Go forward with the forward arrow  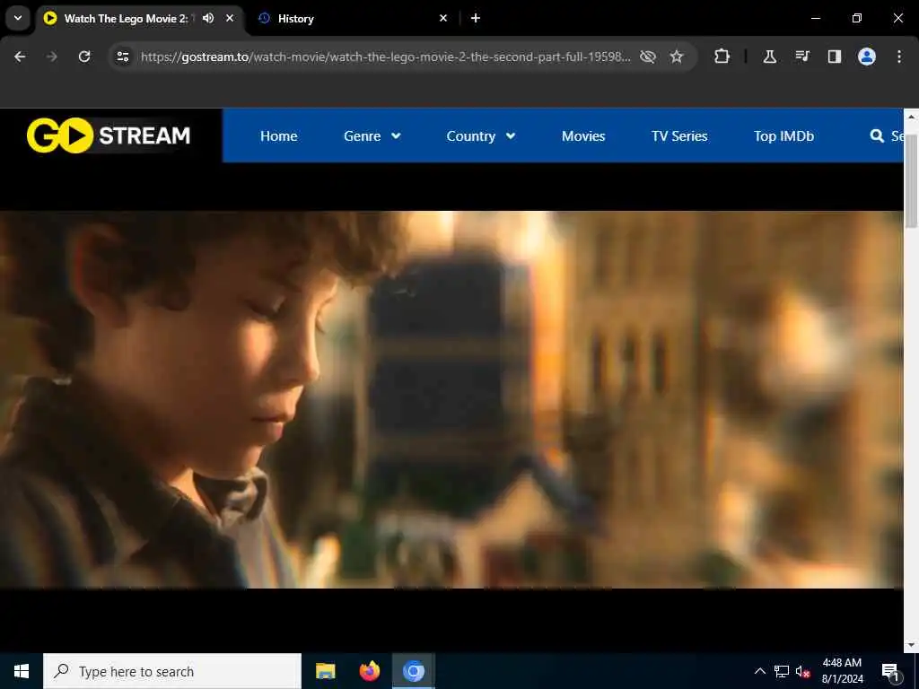click(x=51, y=57)
